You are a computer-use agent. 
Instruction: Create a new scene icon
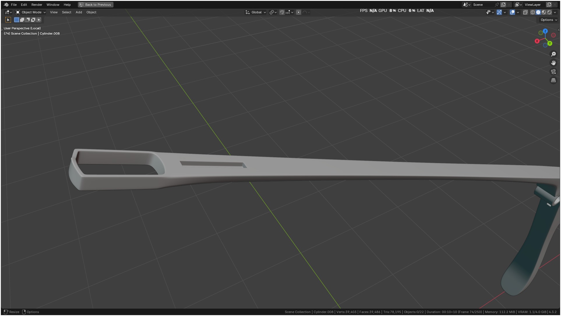503,5
